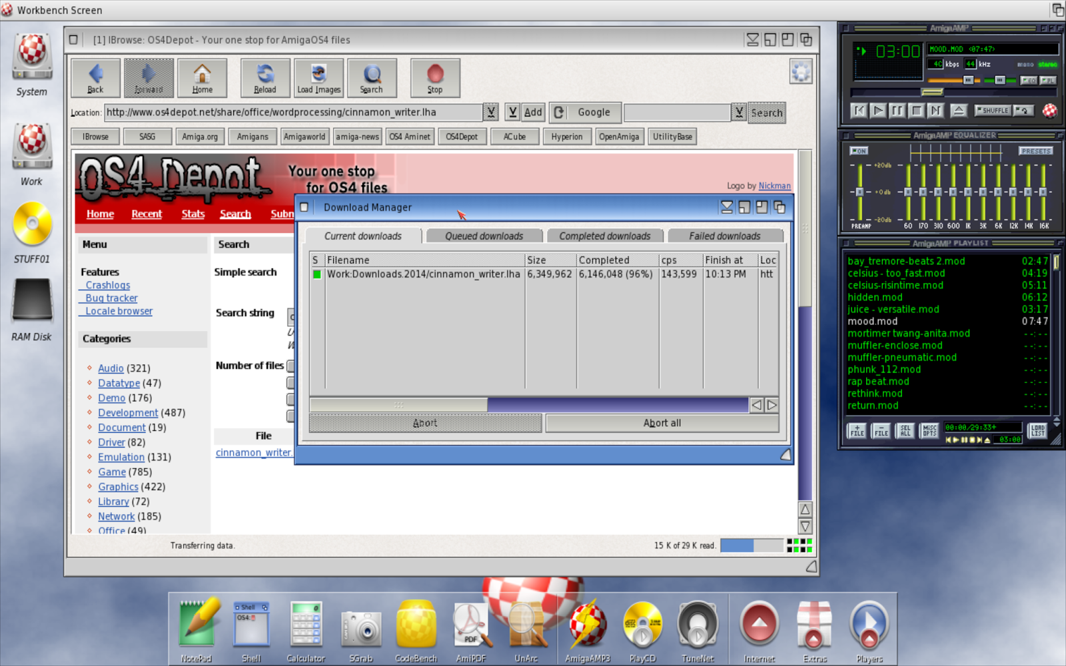Open the Crashlogs link
This screenshot has width=1066, height=666.
click(108, 285)
